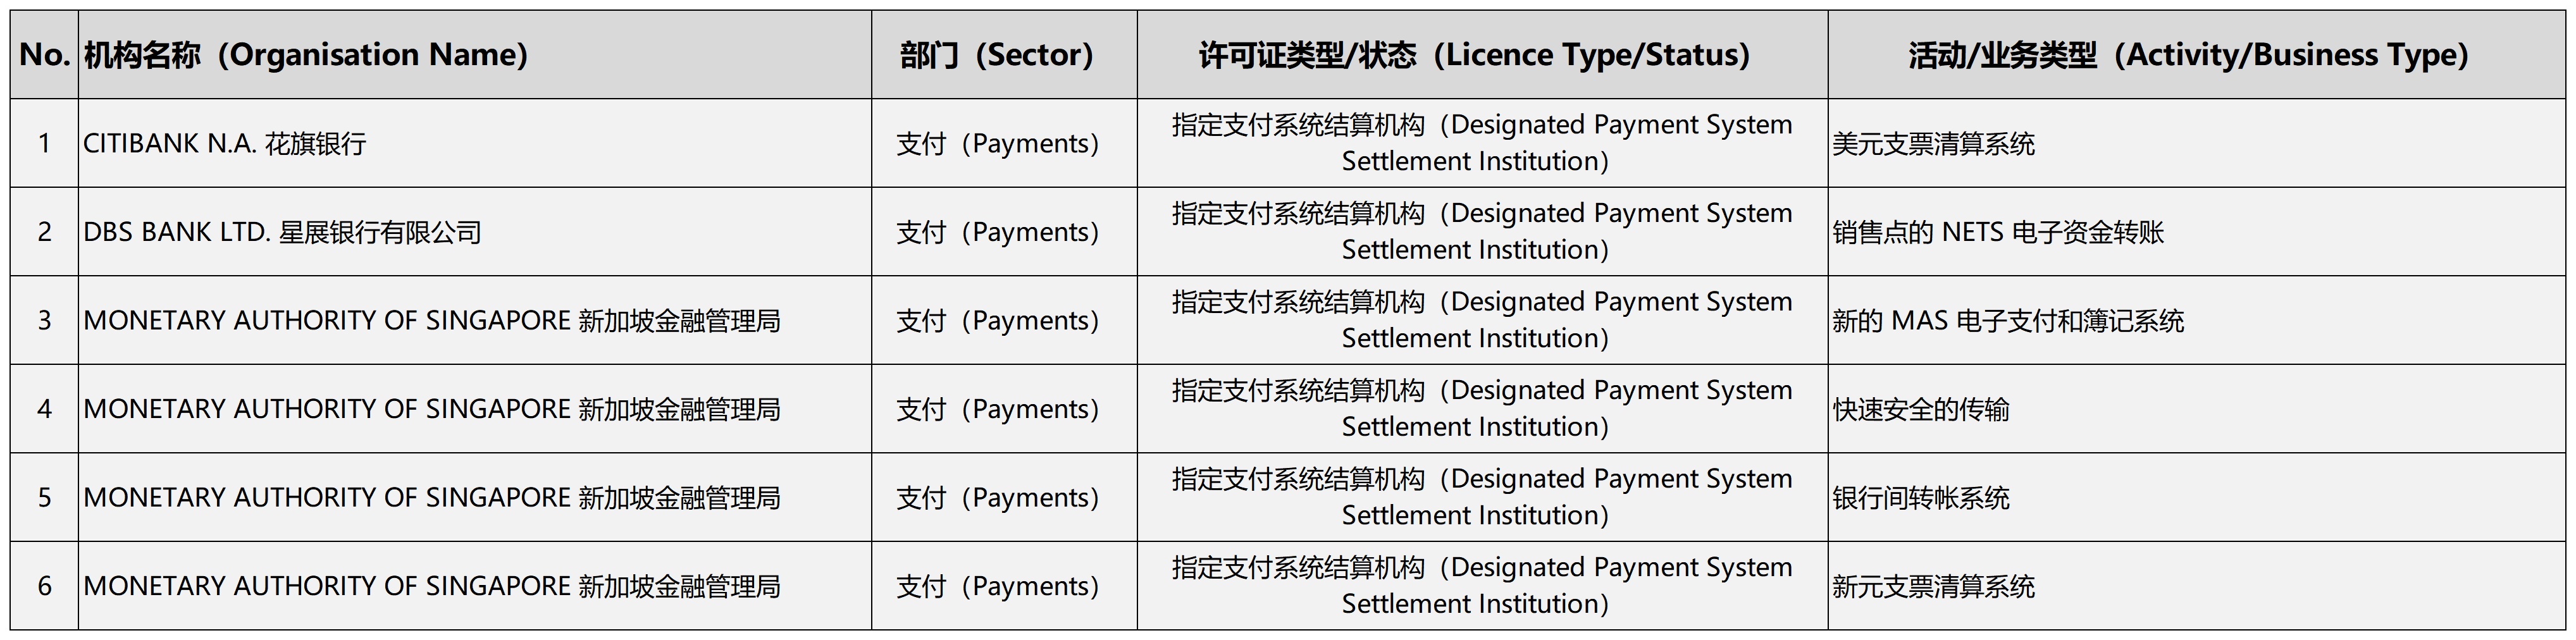Click row number 2
This screenshot has height=640, width=2576.
[44, 232]
